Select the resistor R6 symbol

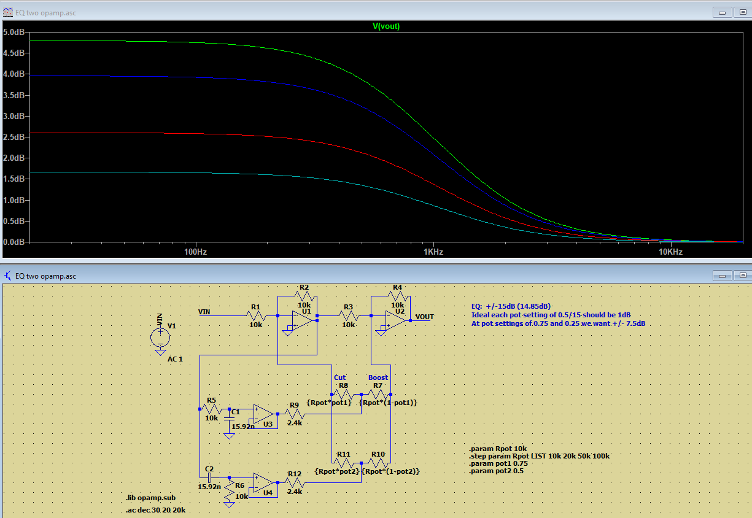[229, 490]
